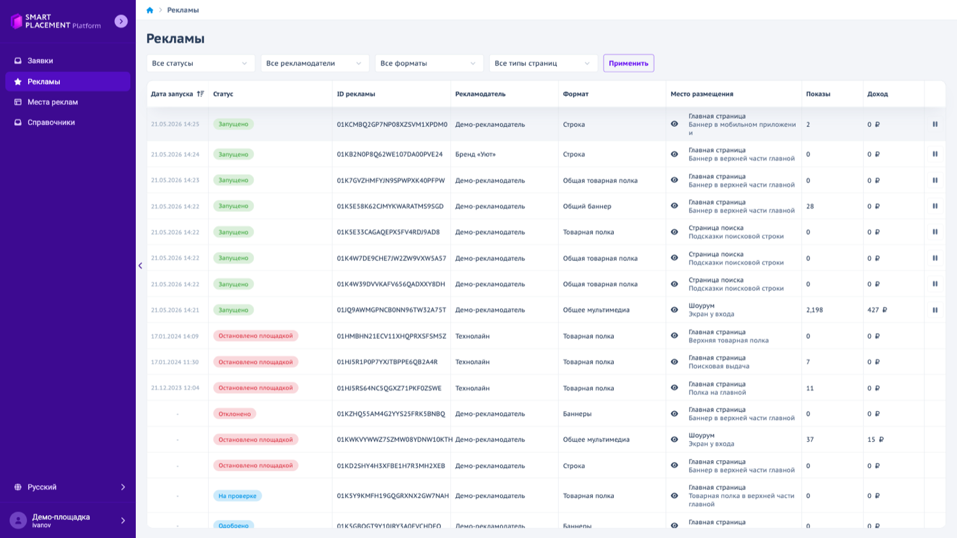Click the globe icon beside Русский
This screenshot has width=957, height=538.
(18, 487)
